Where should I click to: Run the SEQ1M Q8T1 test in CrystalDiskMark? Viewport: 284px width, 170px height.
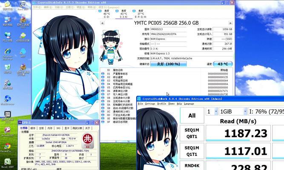click(192, 133)
